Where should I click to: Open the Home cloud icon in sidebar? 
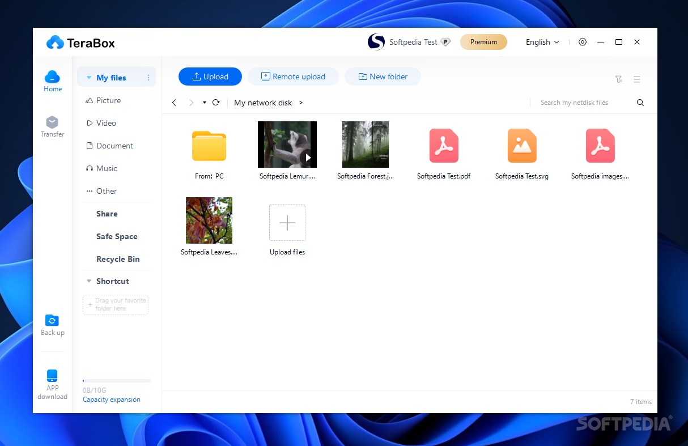(52, 77)
